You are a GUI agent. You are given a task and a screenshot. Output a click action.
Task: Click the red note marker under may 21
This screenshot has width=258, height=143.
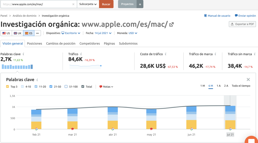[151, 129]
